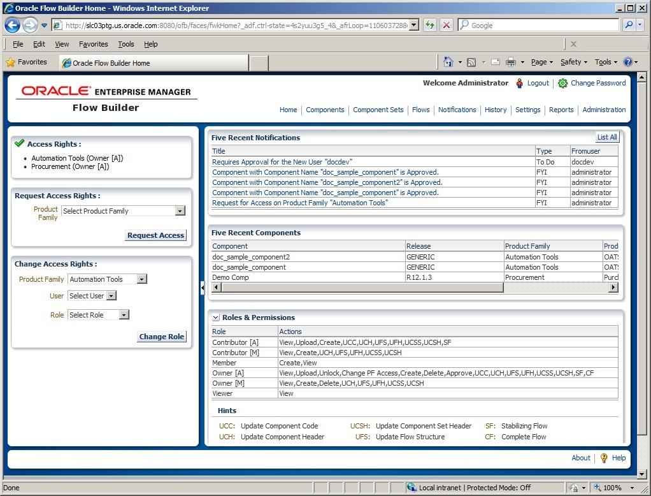The height and width of the screenshot is (496, 651).
Task: Click the Help lightbulb icon in footer
Action: pyautogui.click(x=604, y=458)
